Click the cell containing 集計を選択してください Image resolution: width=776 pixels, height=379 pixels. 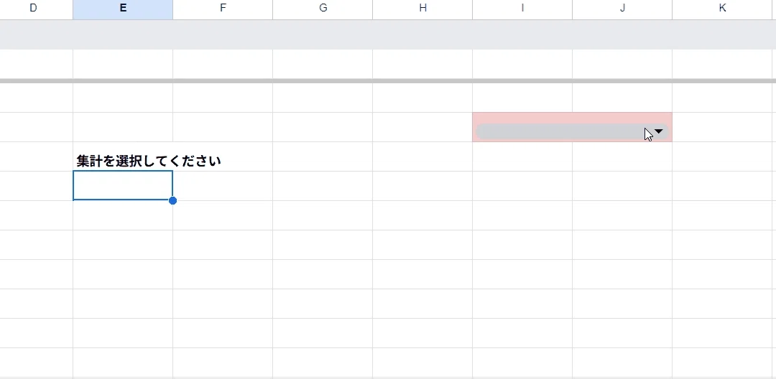click(123, 156)
